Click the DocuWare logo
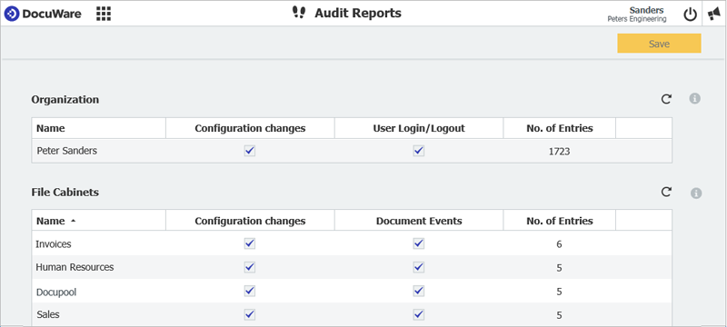727x327 pixels. click(x=43, y=14)
